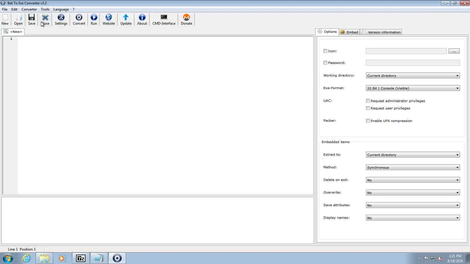Check Request administrator privileges
This screenshot has height=264, width=470.
pyautogui.click(x=368, y=101)
